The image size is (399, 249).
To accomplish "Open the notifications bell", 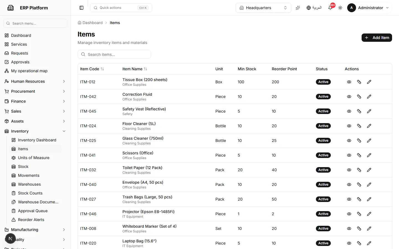I will 330,8.
